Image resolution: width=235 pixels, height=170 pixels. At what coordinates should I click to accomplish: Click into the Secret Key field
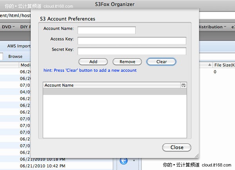click(x=132, y=51)
